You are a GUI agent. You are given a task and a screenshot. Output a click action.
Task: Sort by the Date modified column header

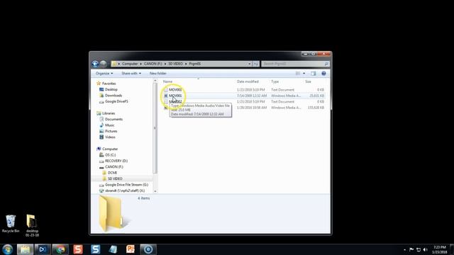click(248, 81)
